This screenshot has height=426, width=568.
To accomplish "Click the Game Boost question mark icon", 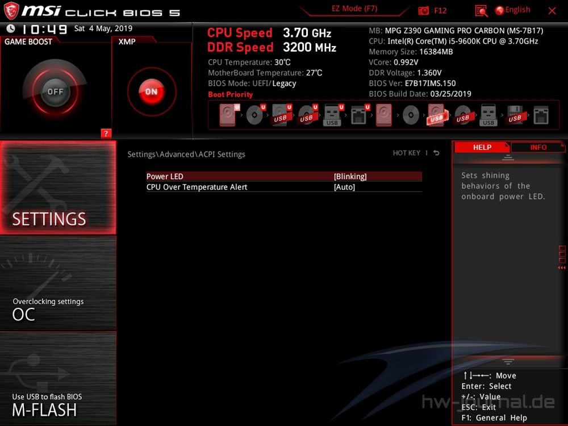I will (106, 133).
